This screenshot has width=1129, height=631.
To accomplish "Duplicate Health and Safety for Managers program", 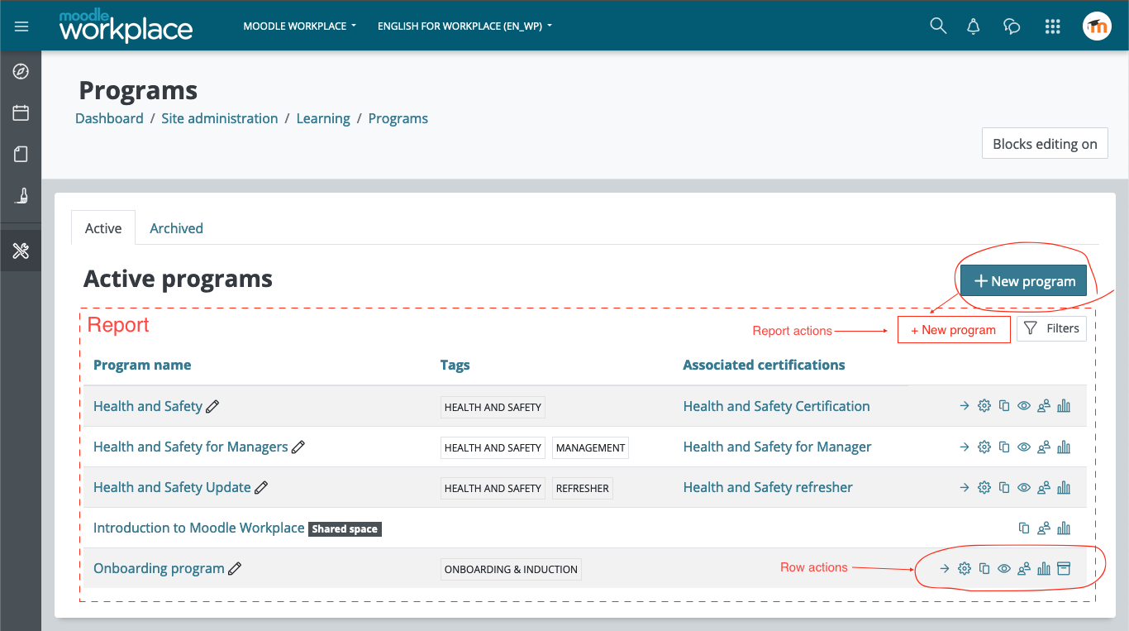I will pyautogui.click(x=1004, y=447).
